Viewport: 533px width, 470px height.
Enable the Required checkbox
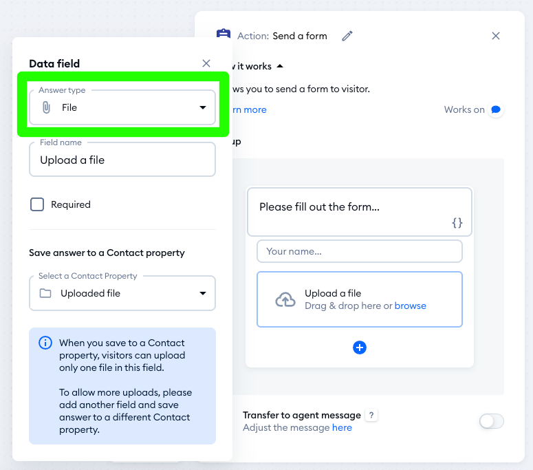pos(37,204)
